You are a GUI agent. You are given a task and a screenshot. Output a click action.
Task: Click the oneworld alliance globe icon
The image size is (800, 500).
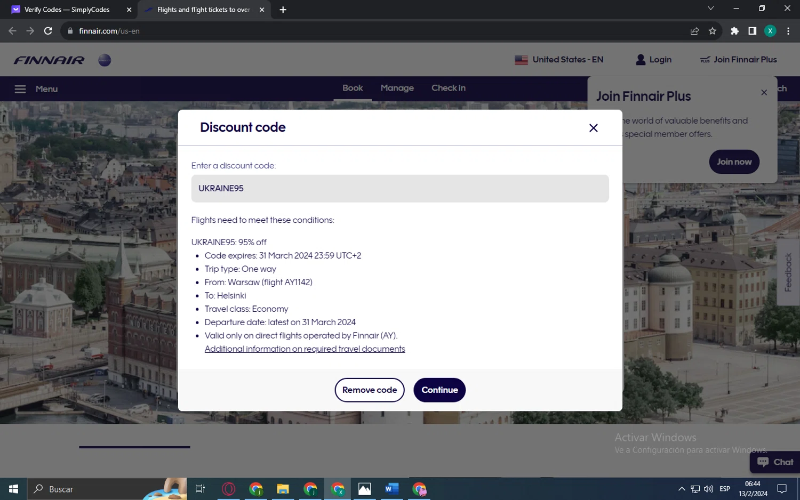coord(105,60)
